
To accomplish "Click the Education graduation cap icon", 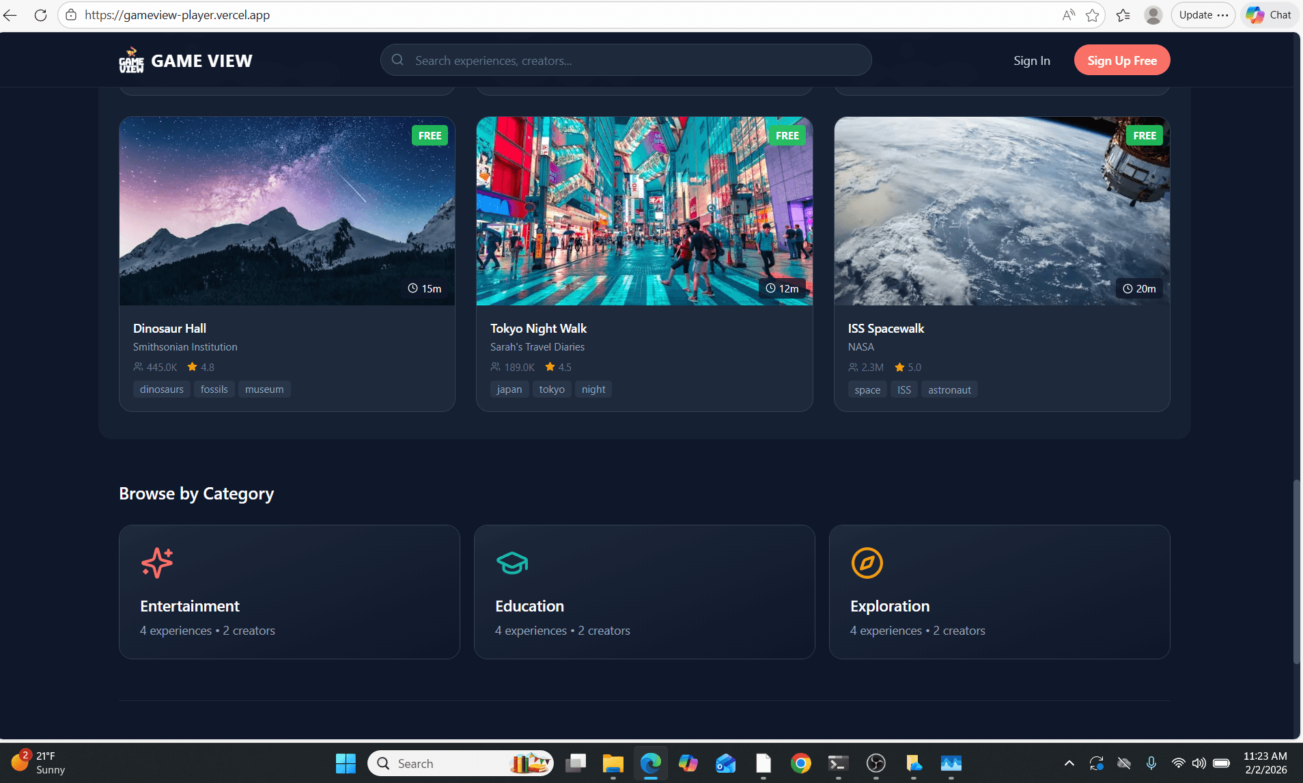I will coord(512,563).
